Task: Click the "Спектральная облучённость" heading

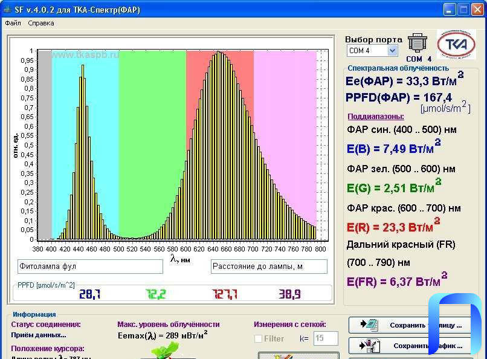Action: click(398, 68)
